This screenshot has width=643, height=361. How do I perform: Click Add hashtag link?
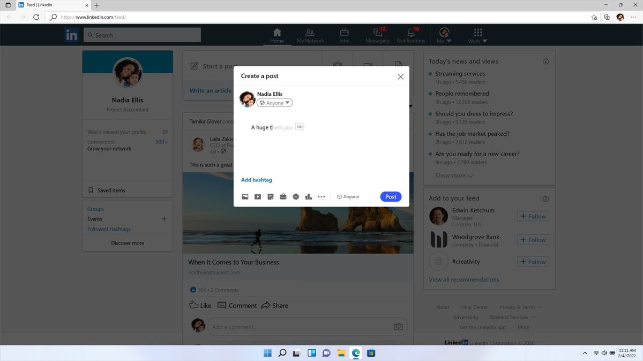[x=256, y=179]
